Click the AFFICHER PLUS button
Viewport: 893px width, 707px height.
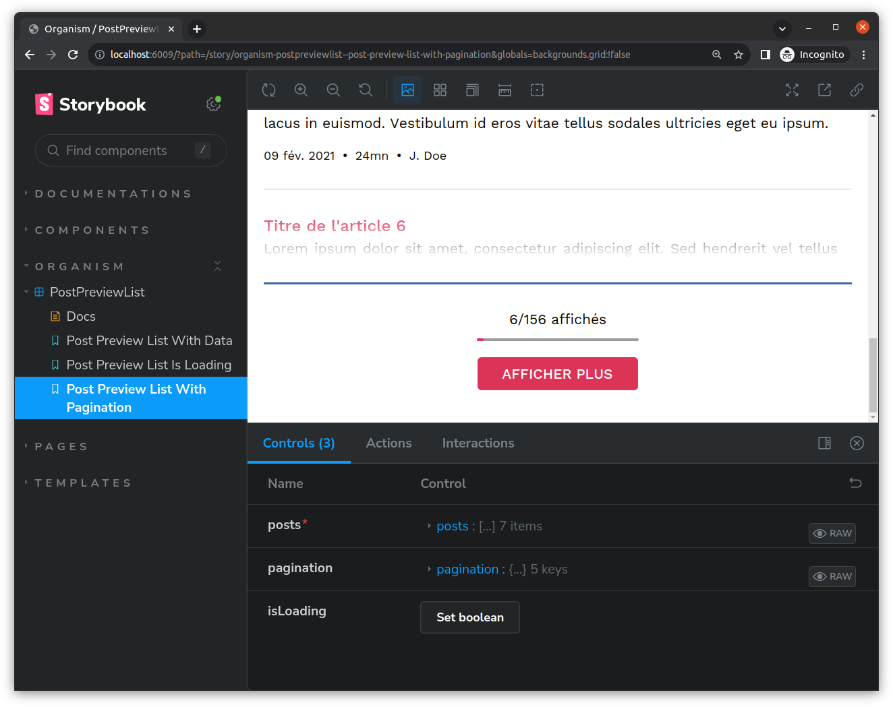point(557,373)
